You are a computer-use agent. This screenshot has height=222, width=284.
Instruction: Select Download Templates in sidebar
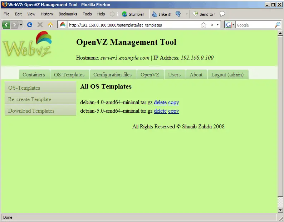point(40,110)
